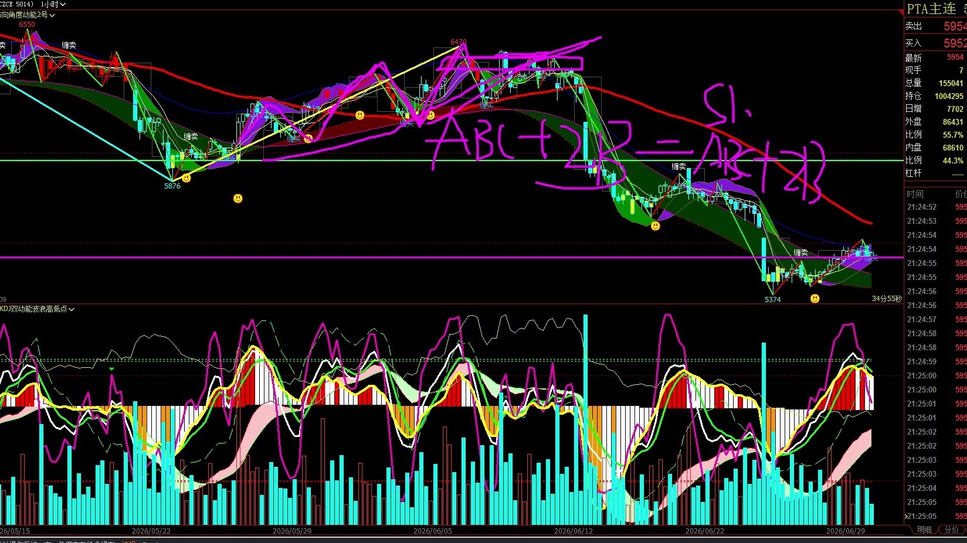Click the smiley marker under the mid-June trough

tap(655, 226)
